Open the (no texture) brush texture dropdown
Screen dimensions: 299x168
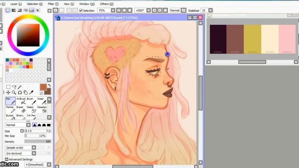[x=34, y=154]
